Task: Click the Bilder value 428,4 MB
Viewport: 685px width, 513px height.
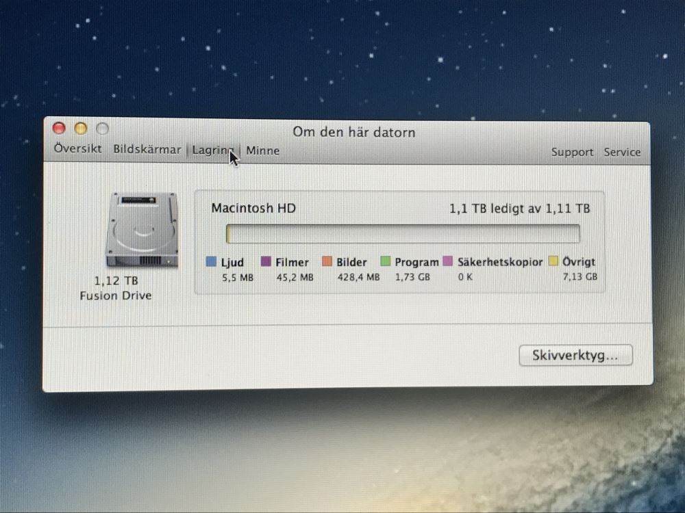Action: tap(359, 277)
